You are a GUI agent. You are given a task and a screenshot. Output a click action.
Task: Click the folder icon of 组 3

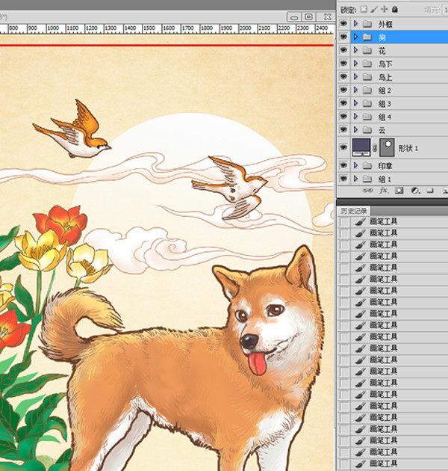point(367,103)
